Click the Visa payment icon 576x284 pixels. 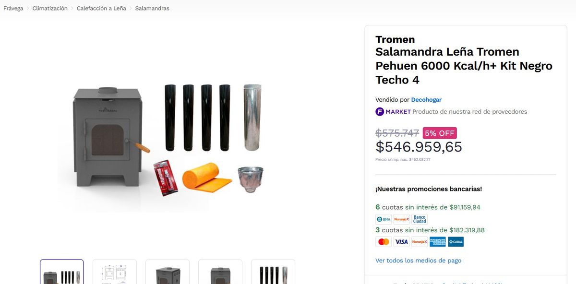click(401, 241)
